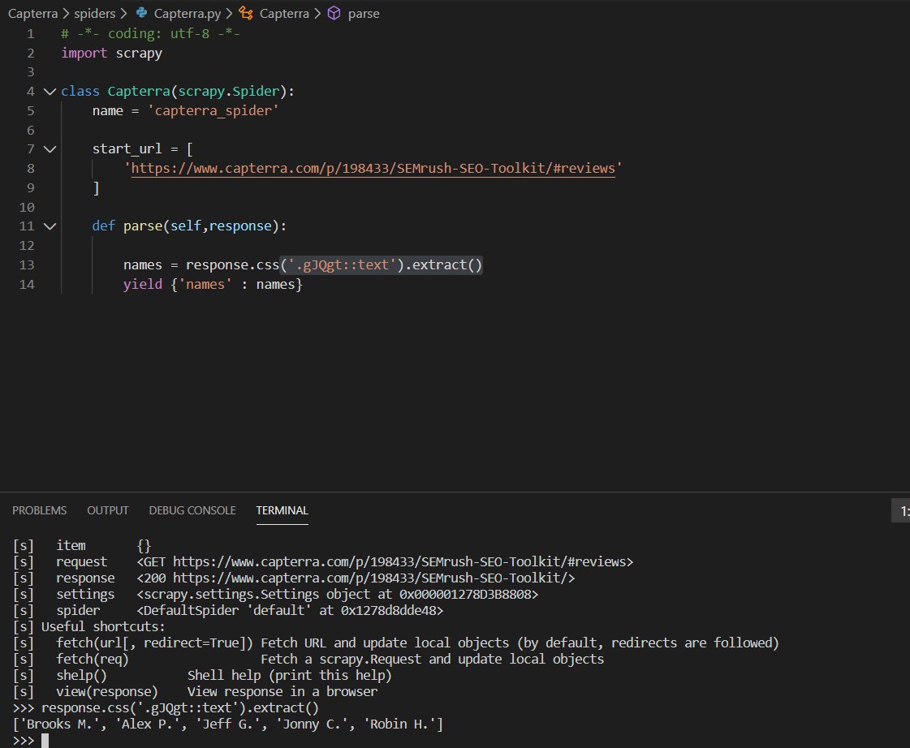The image size is (910, 748).
Task: Switch to the PROBLEMS panel tab
Action: point(40,510)
